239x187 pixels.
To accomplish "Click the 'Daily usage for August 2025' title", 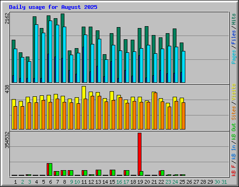I will point(53,7).
